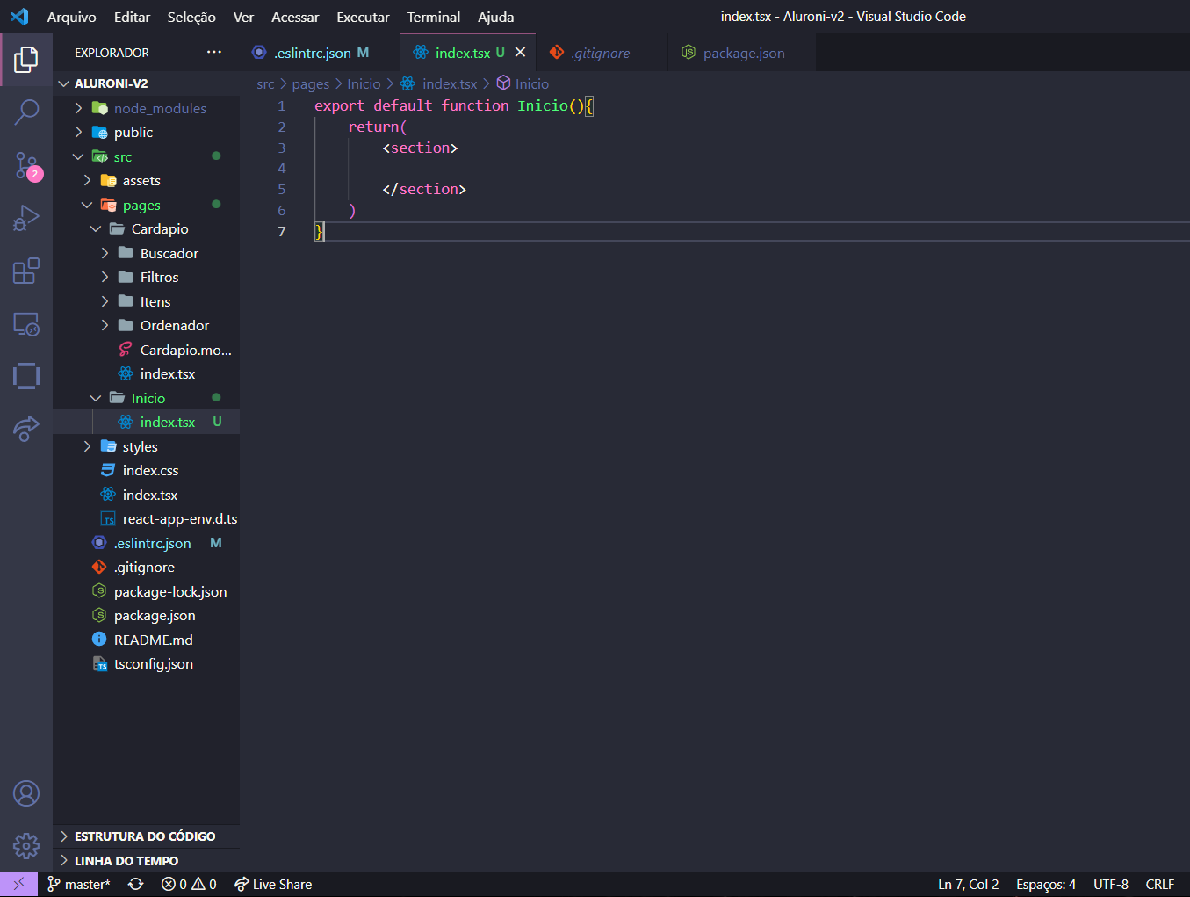The image size is (1190, 897).
Task: Open the Remote Explorer icon
Action: [26, 323]
